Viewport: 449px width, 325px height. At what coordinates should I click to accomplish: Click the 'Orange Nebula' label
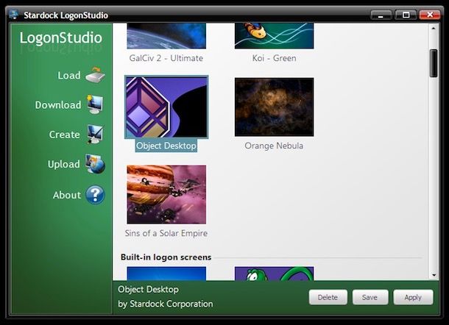point(274,146)
